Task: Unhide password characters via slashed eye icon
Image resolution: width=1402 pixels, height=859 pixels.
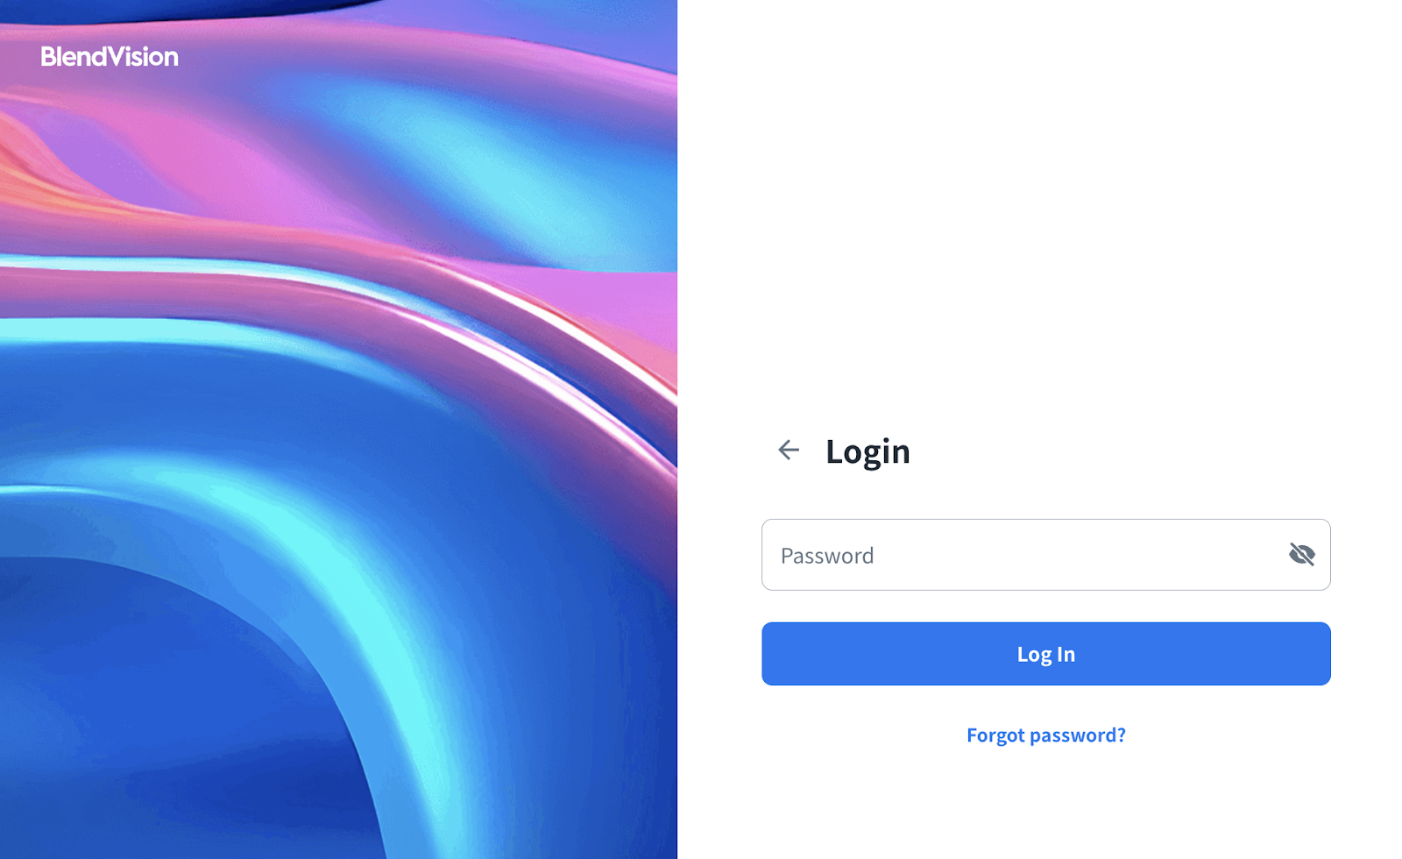Action: coord(1301,554)
